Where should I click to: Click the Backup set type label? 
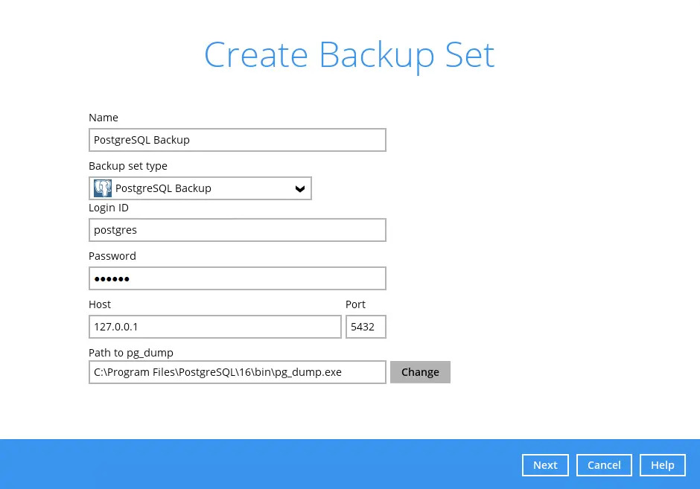[x=128, y=166]
